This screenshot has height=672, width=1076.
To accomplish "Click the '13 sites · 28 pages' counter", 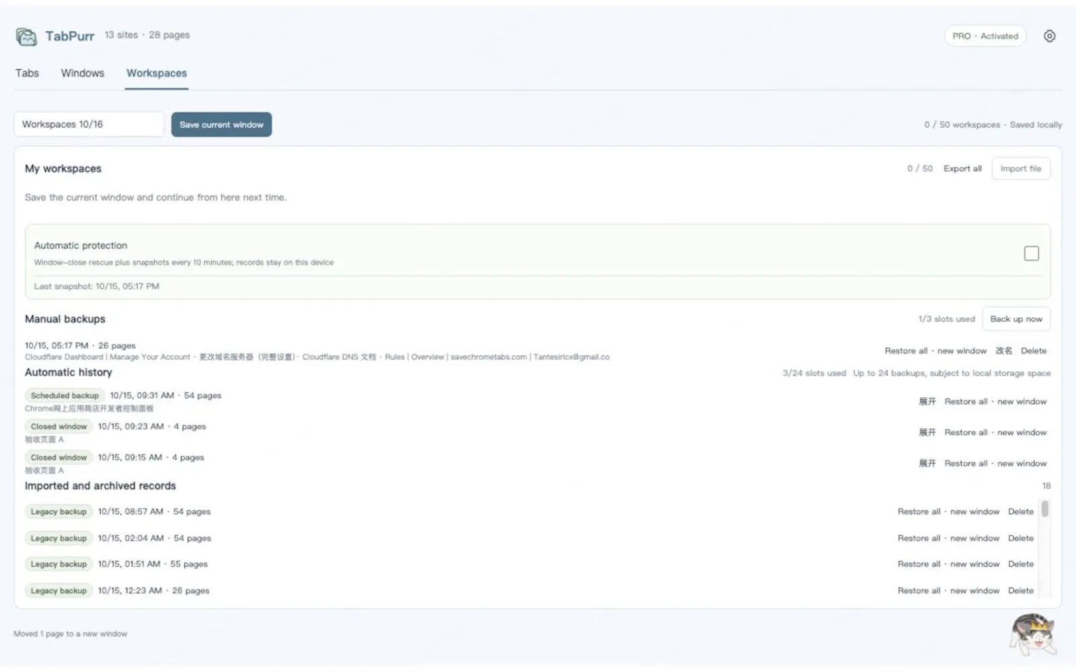I will [147, 35].
